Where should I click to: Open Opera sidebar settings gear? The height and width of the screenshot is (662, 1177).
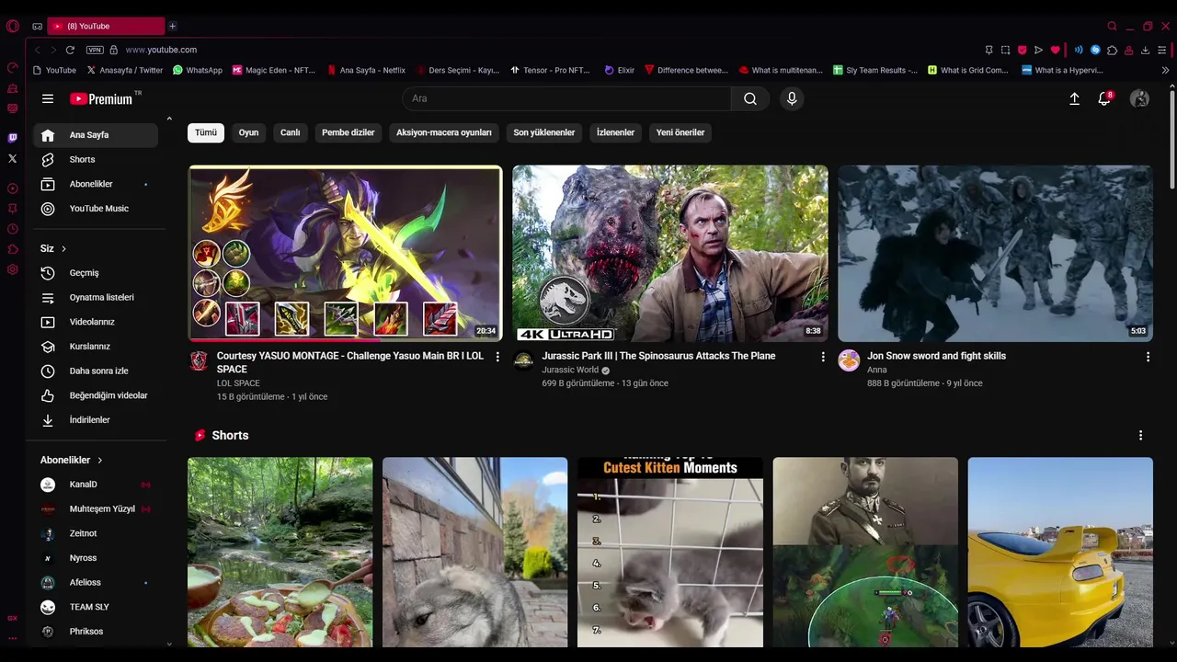click(13, 269)
